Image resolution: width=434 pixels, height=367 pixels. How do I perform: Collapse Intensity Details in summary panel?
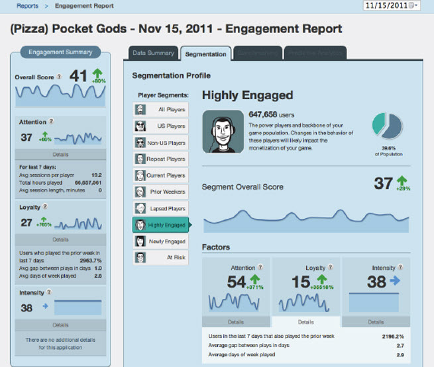pyautogui.click(x=60, y=325)
